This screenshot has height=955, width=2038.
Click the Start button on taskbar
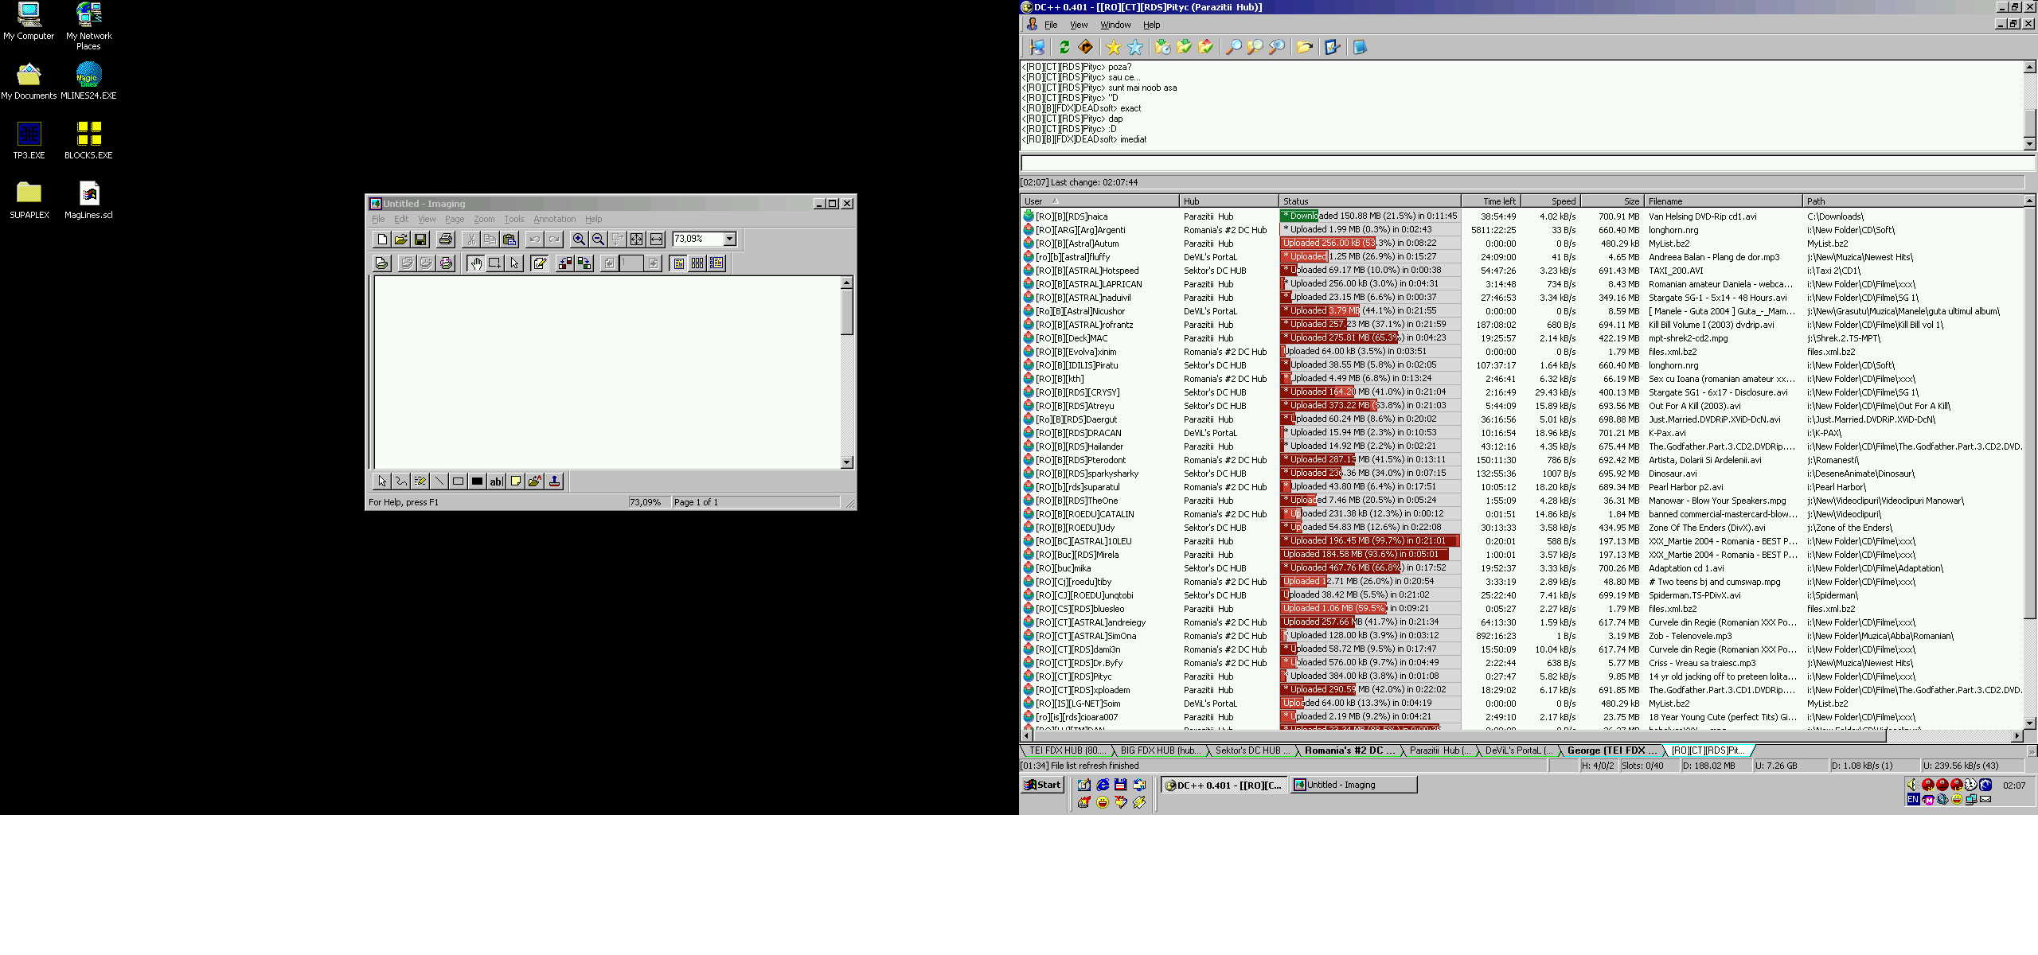click(1043, 785)
